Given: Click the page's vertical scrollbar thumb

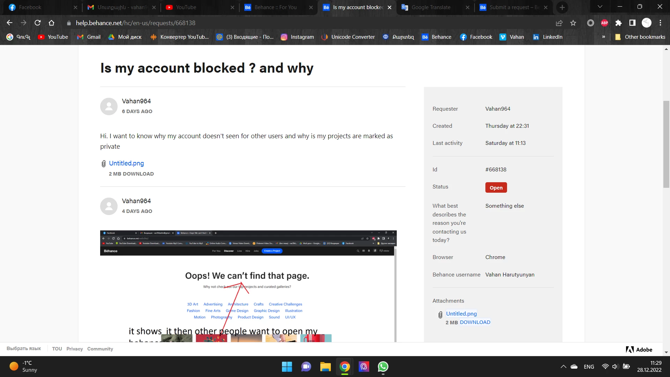Looking at the screenshot, I should (x=666, y=144).
